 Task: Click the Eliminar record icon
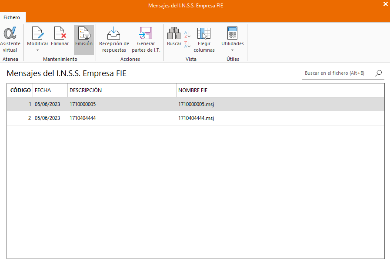click(x=60, y=34)
